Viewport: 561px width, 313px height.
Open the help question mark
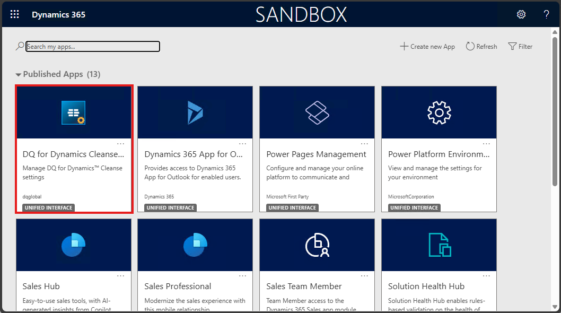pyautogui.click(x=546, y=14)
